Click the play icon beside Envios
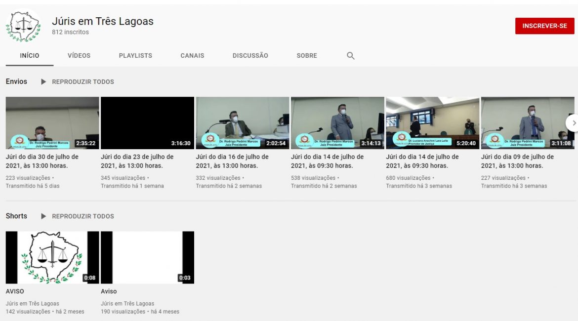 43,81
